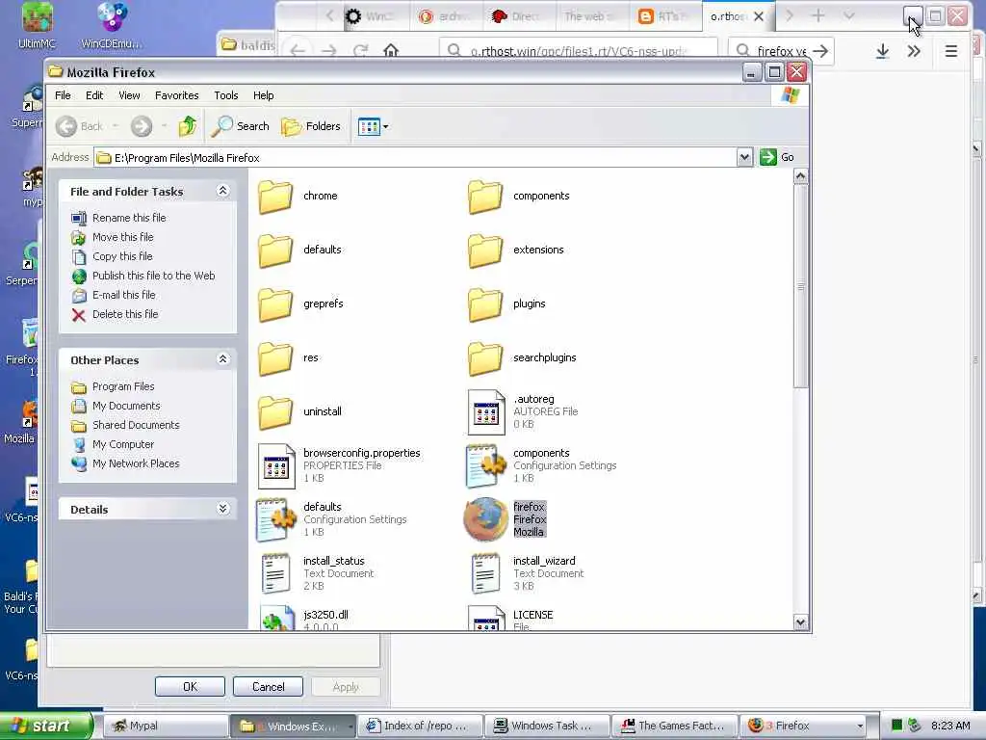Go to Shared Documents link
Viewport: 986px width, 740px height.
[136, 425]
